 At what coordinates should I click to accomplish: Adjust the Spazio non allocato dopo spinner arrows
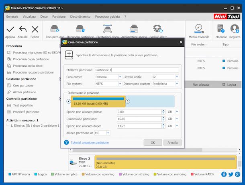coord(163,126)
